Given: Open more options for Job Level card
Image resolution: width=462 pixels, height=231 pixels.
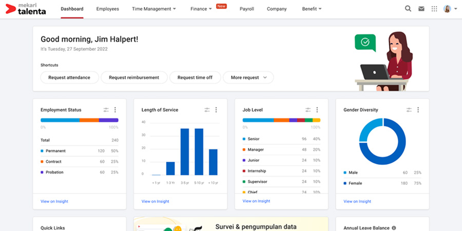Looking at the screenshot, I should 317,110.
